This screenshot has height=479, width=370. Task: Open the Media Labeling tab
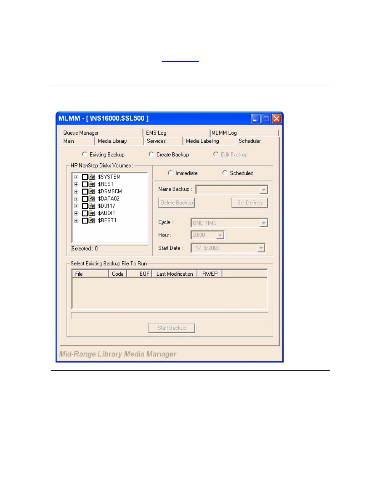coord(209,141)
